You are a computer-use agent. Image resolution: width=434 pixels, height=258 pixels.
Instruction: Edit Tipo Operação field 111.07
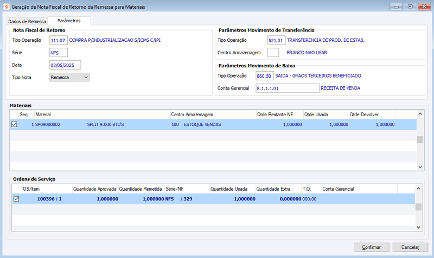click(59, 40)
